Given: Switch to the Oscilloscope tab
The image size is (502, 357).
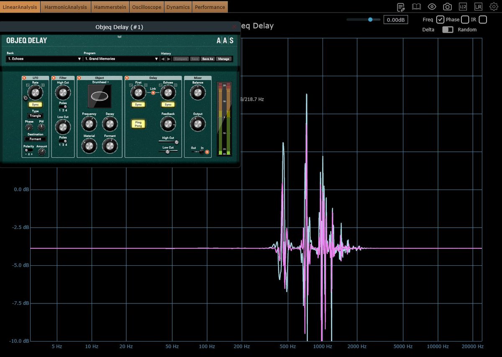Looking at the screenshot, I should coord(146,7).
